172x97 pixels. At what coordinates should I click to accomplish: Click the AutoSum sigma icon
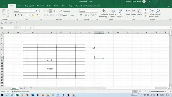145,10
